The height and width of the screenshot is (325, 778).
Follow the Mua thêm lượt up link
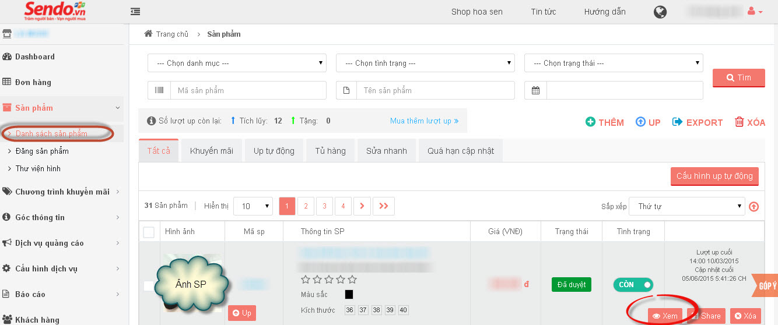pos(424,121)
